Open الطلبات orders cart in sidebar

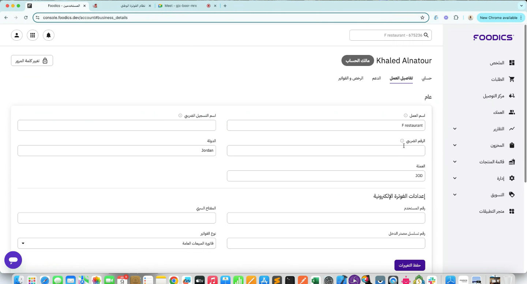502,80
